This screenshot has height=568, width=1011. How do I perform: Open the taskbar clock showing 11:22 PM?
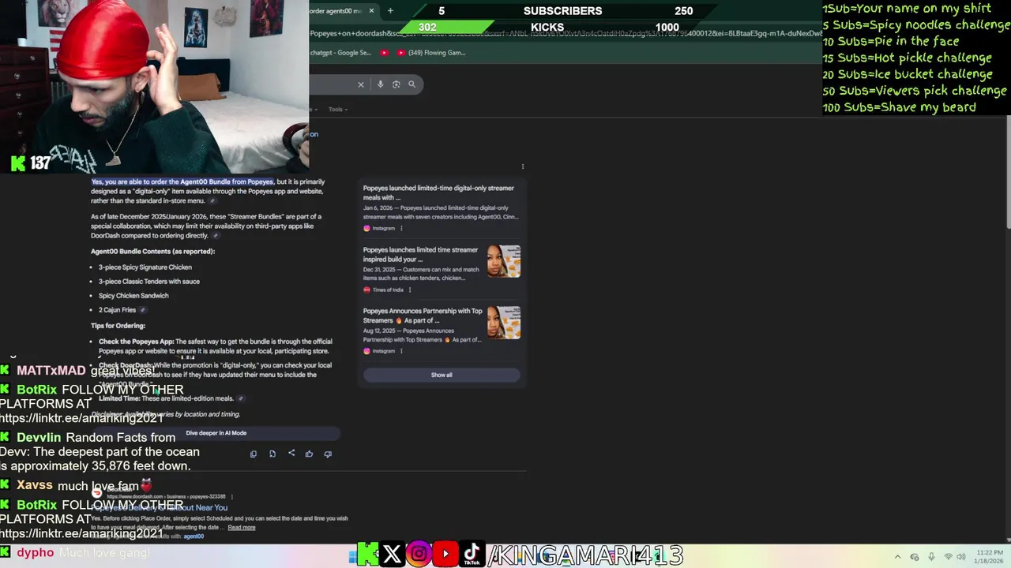pyautogui.click(x=990, y=556)
